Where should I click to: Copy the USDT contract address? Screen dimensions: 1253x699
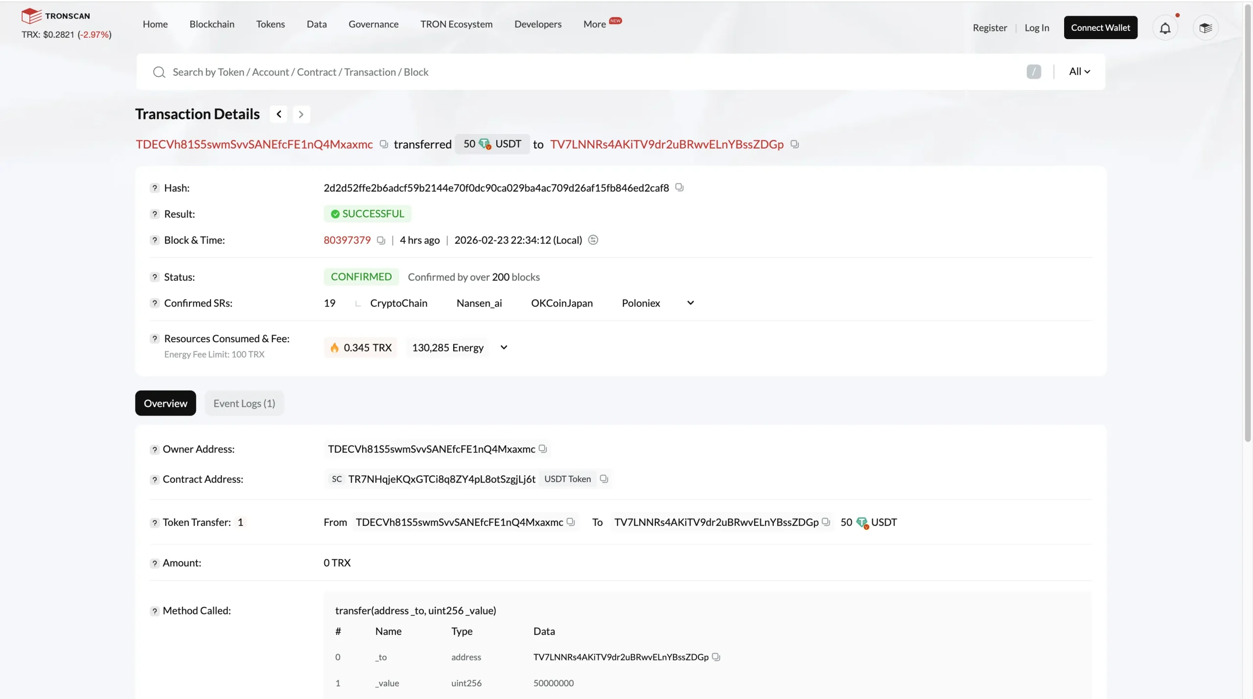tap(603, 479)
